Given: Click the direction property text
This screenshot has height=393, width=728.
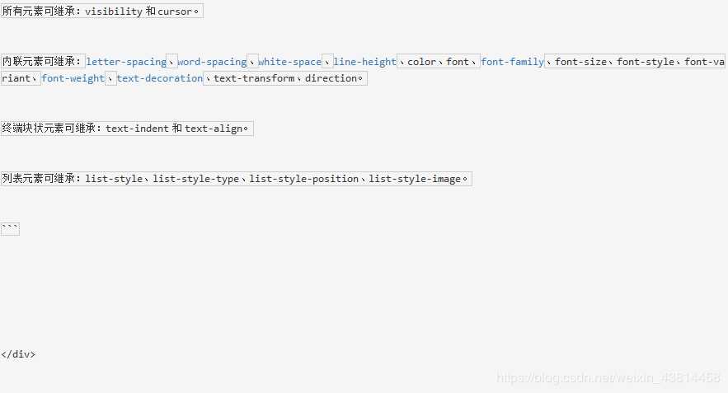Looking at the screenshot, I should pyautogui.click(x=331, y=78).
